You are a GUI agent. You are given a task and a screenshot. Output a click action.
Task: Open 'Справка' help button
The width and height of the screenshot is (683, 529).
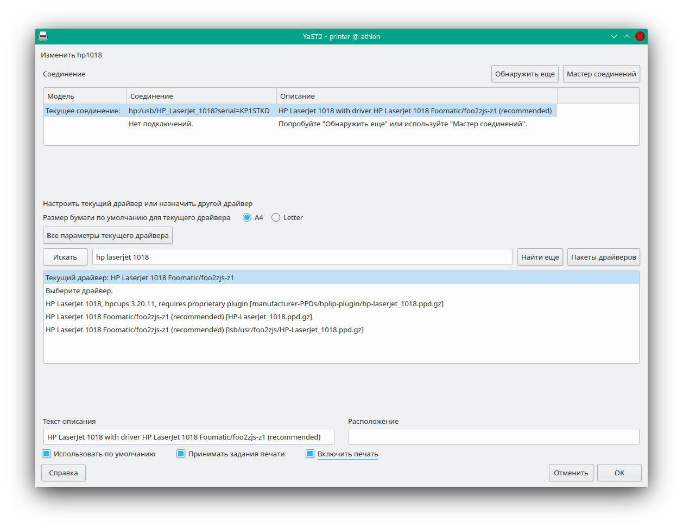[64, 473]
